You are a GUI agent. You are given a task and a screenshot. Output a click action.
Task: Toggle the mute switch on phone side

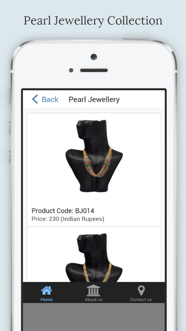click(x=10, y=96)
